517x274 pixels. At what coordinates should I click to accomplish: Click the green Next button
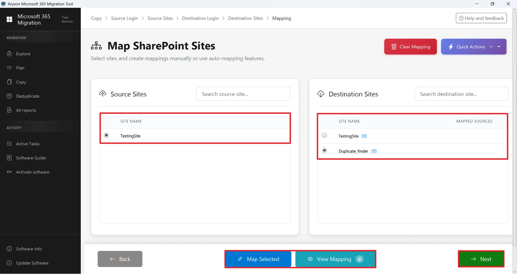coord(481,259)
